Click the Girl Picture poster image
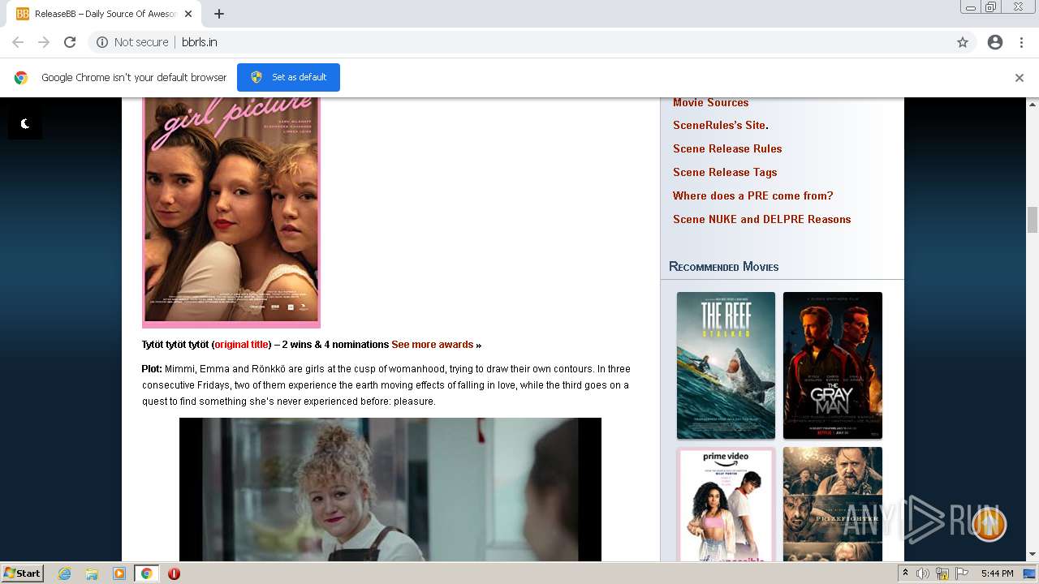 231,213
